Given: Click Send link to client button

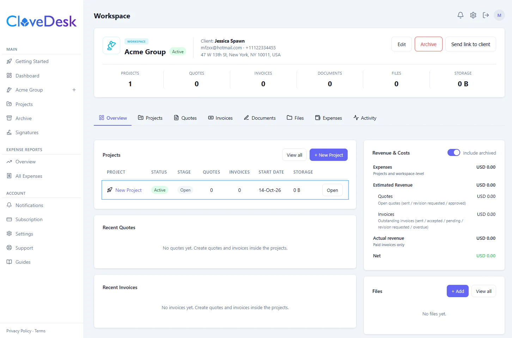Looking at the screenshot, I should tap(471, 44).
